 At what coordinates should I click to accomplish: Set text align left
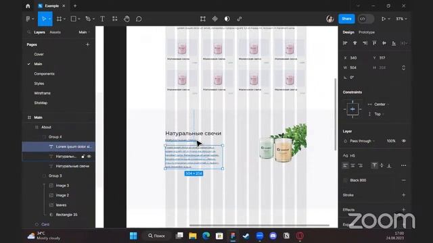click(345, 165)
